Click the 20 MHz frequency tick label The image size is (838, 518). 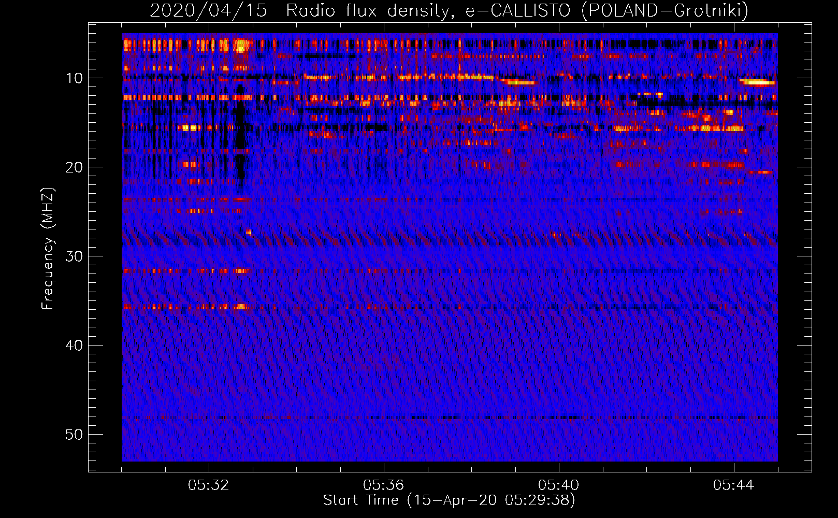click(x=74, y=167)
